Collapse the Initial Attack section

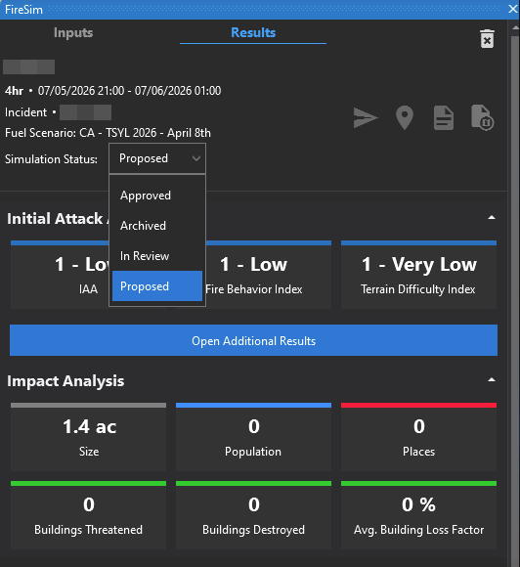[x=492, y=218]
